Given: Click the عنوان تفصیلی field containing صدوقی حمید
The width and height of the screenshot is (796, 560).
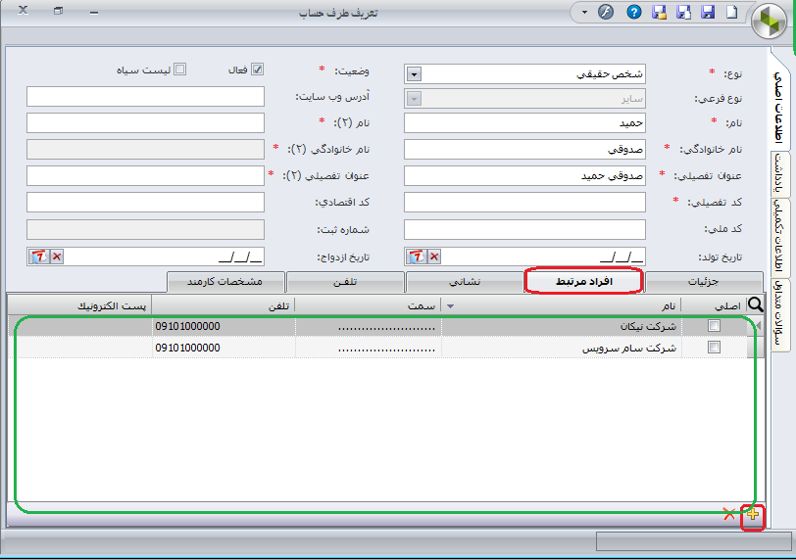Looking at the screenshot, I should (x=524, y=175).
